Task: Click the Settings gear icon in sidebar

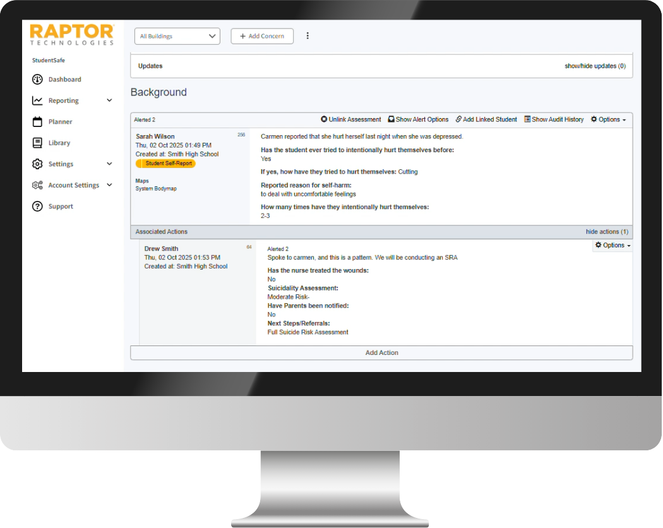Action: coord(37,164)
